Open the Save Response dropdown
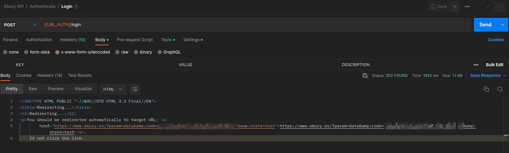 pos(488,75)
